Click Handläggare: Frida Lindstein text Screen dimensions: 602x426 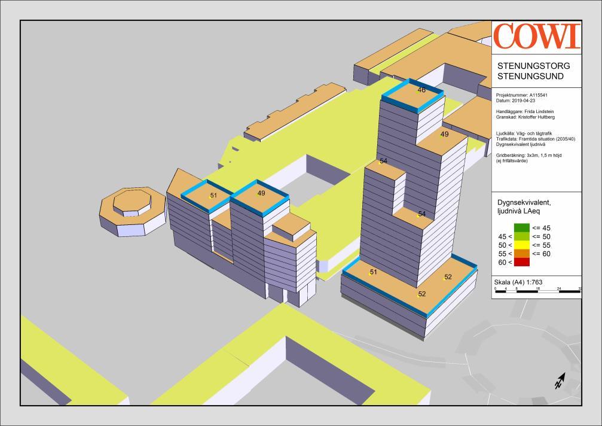(x=525, y=111)
